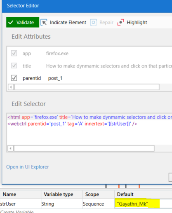Open in UI Explorer link
The height and width of the screenshot is (213, 172).
click(x=28, y=167)
